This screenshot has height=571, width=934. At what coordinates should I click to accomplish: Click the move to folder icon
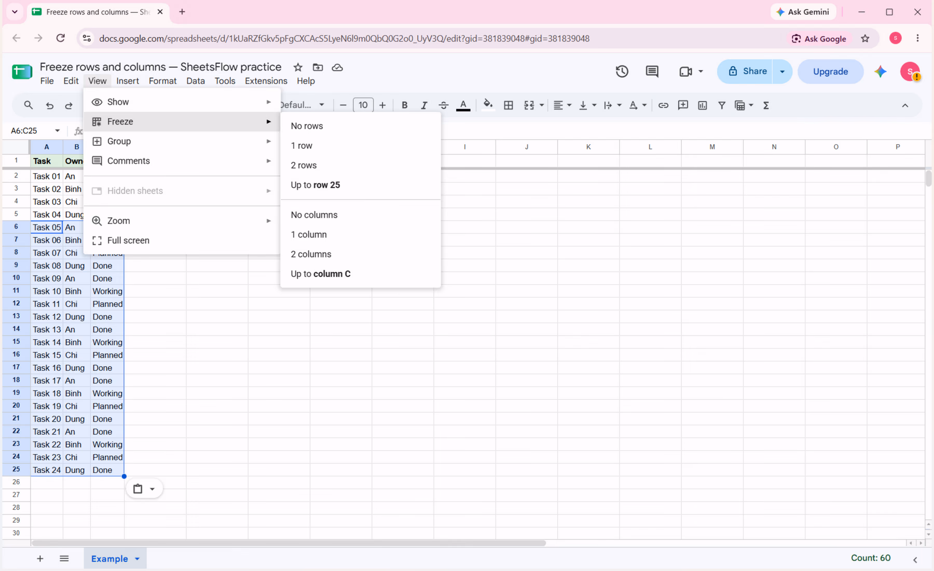[x=318, y=67]
